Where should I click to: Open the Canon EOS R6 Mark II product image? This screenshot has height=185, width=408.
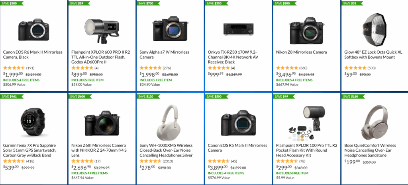click(x=33, y=29)
